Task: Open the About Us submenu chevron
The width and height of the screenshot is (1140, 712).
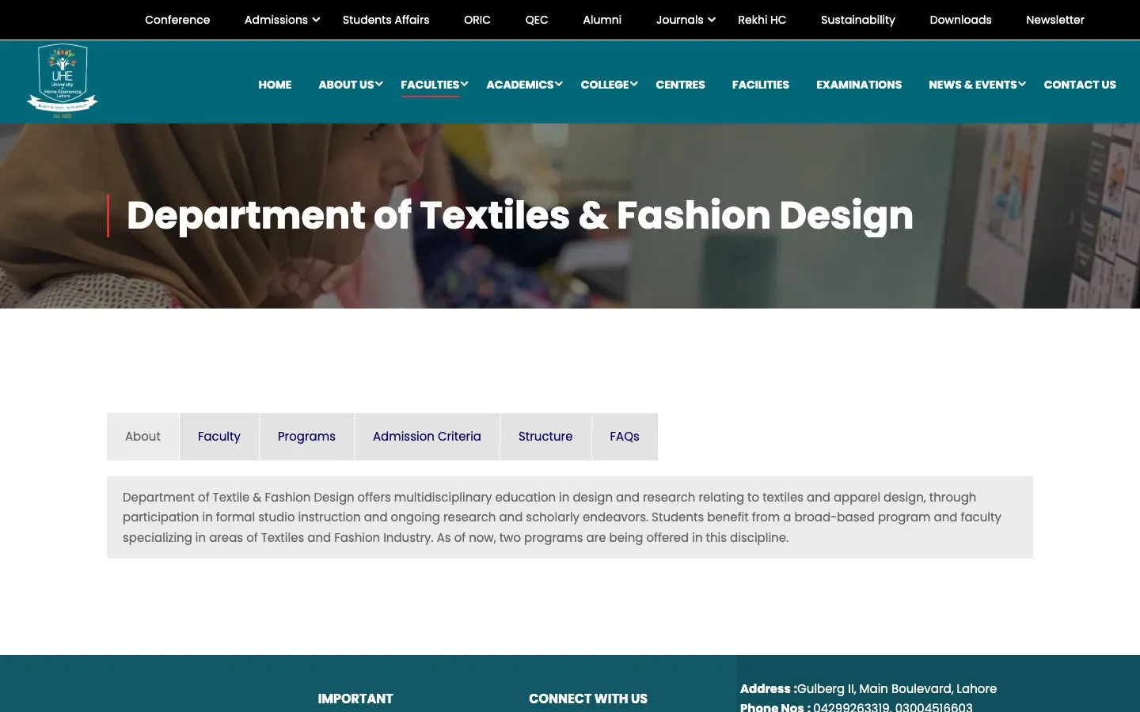Action: point(379,84)
